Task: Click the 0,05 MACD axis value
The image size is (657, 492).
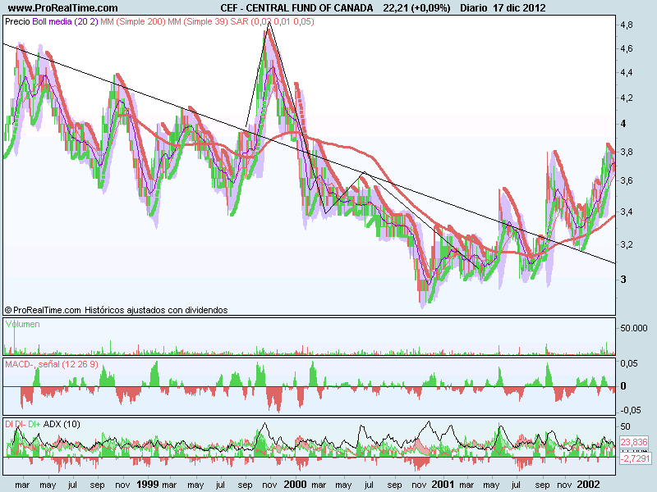Action: (x=629, y=363)
